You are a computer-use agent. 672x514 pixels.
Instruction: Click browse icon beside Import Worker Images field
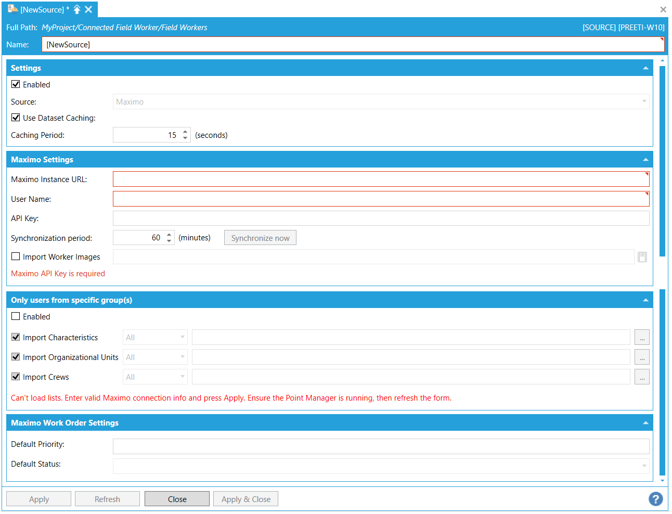[x=642, y=257]
